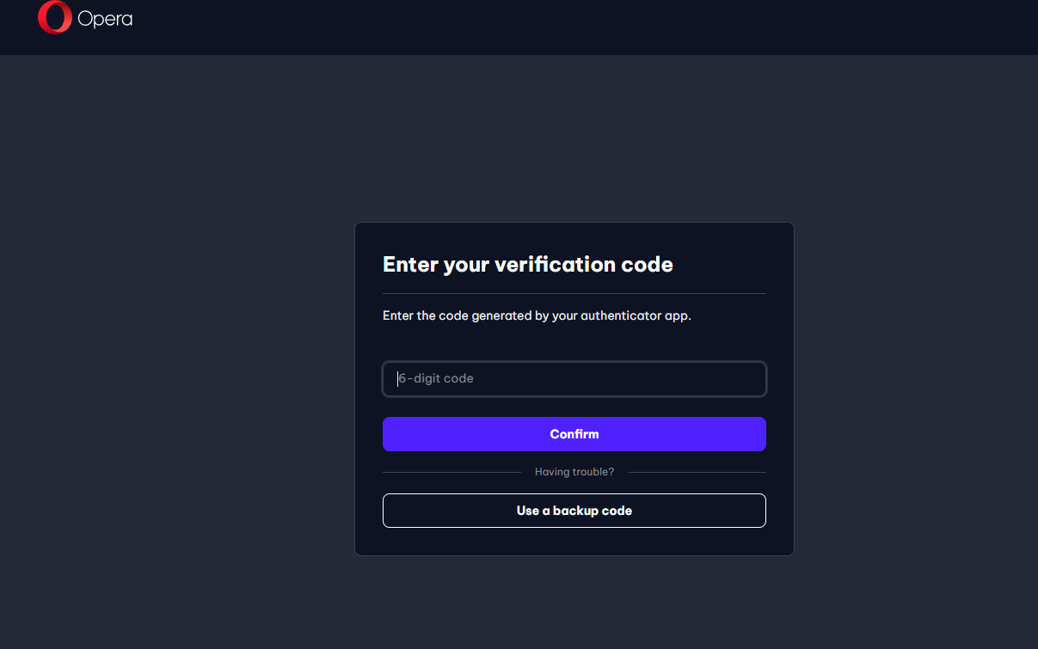
Task: Click the divider left of Having trouble?
Action: 451,472
